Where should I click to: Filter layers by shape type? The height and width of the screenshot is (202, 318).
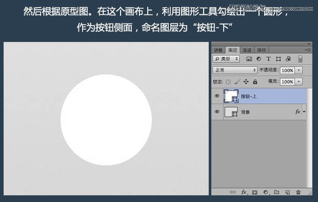278,59
